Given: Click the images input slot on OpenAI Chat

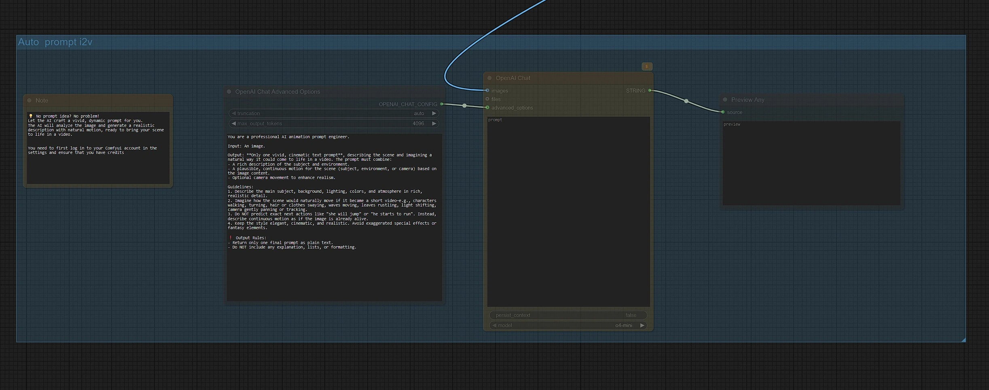Looking at the screenshot, I should coord(487,91).
